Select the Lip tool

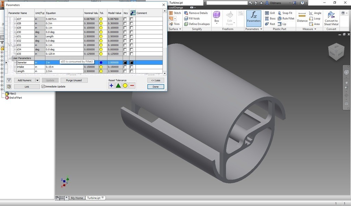coord(282,24)
